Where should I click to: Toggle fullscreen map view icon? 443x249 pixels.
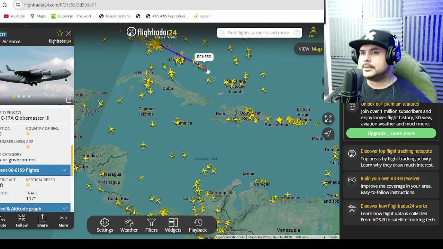[328, 119]
